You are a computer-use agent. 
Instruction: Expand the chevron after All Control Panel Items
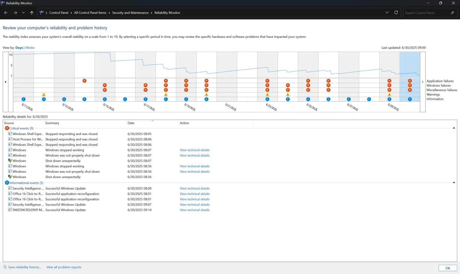[x=109, y=13]
